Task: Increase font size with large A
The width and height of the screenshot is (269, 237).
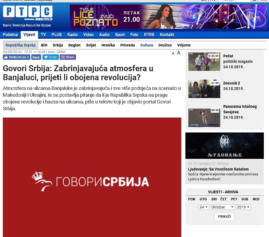Action: 179,53
